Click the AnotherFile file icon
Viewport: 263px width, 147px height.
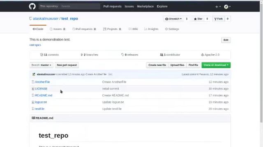(33, 82)
